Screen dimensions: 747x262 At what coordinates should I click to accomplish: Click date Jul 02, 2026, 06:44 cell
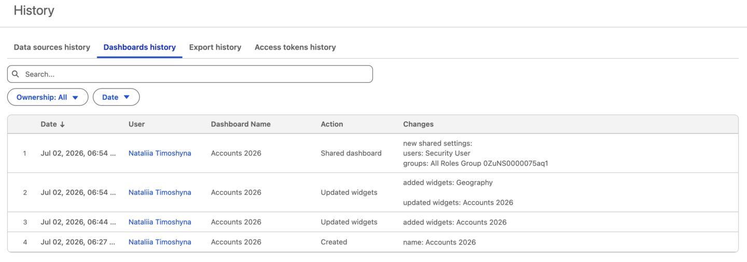click(78, 222)
